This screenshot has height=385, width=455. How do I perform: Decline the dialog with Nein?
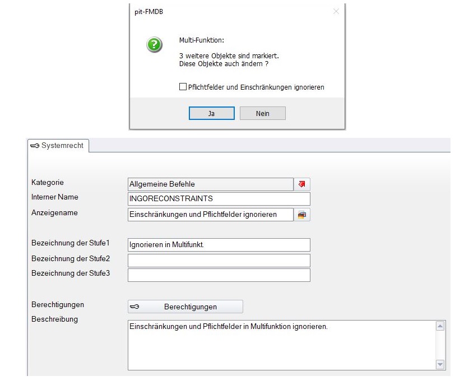[263, 113]
